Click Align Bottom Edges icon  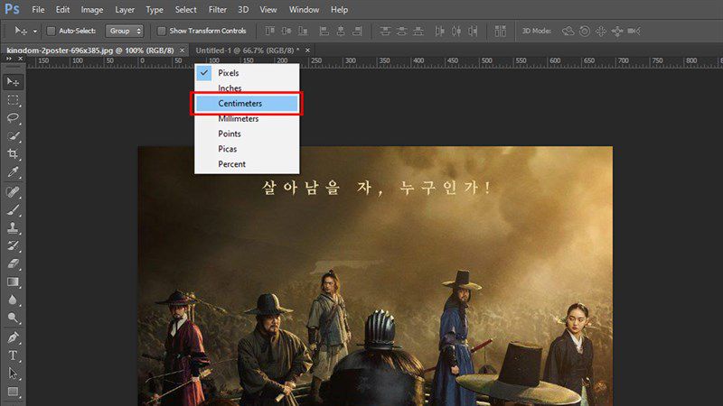303,31
